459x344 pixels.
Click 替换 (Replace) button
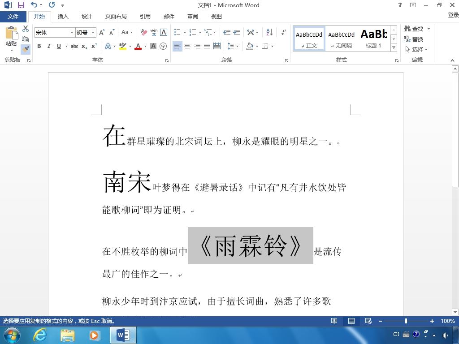(x=413, y=39)
